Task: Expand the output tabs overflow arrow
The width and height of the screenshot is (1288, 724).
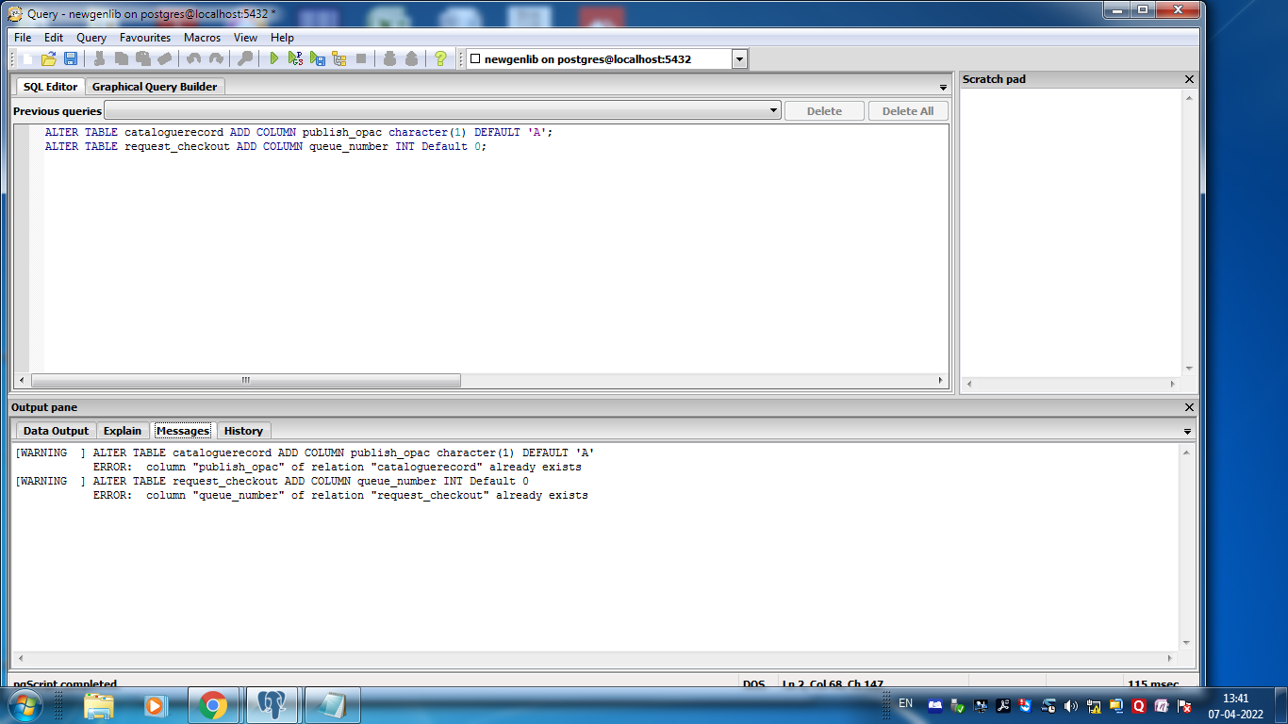Action: [x=1187, y=432]
